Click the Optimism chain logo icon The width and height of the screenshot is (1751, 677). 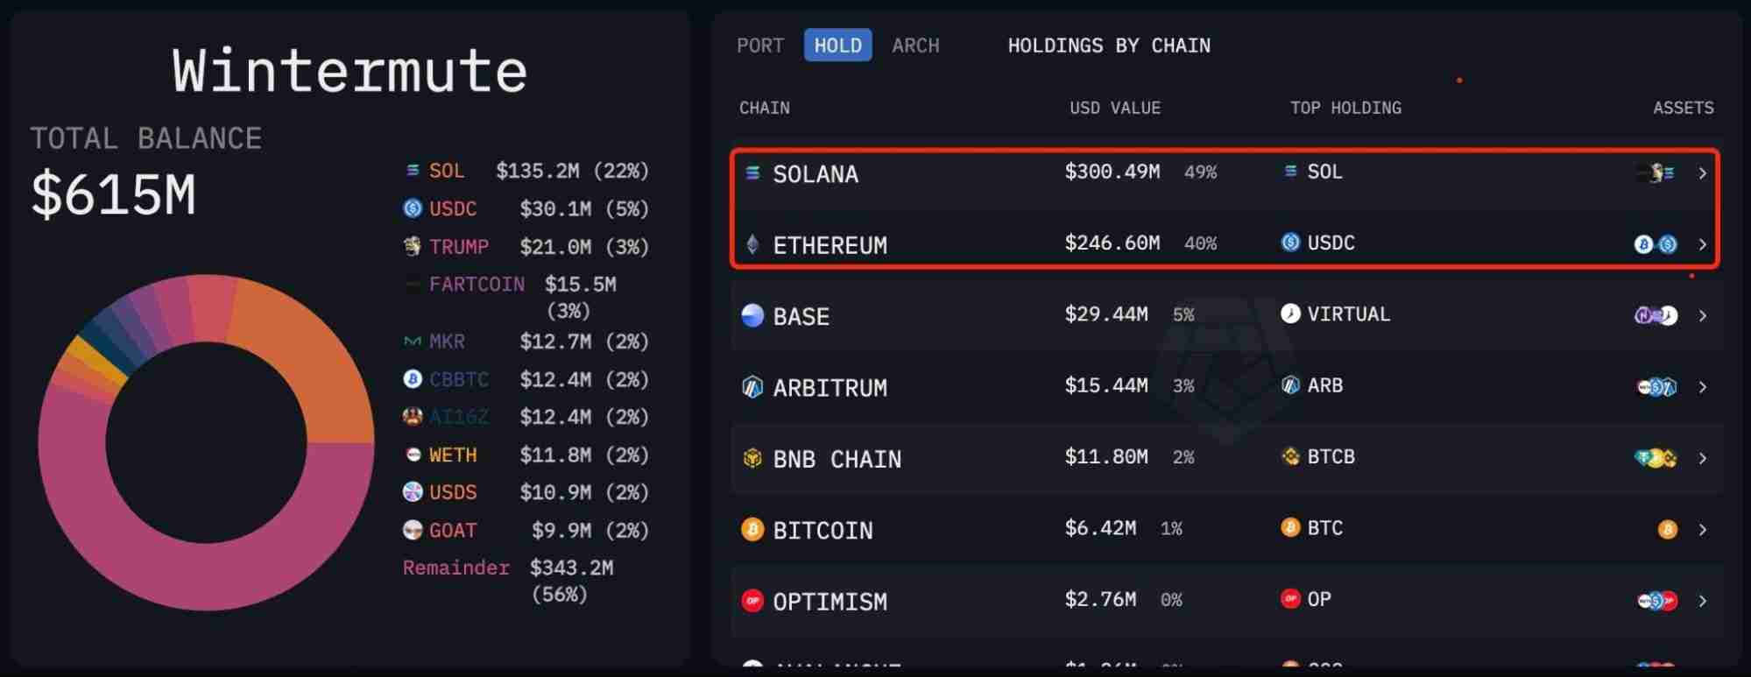[752, 601]
